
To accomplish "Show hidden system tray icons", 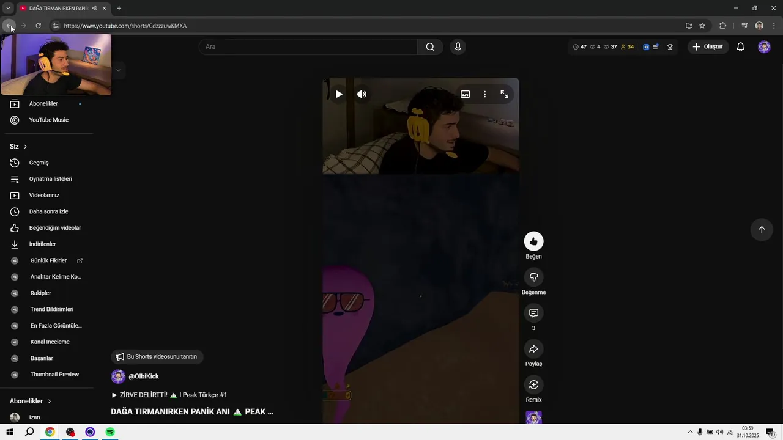I will pos(690,432).
